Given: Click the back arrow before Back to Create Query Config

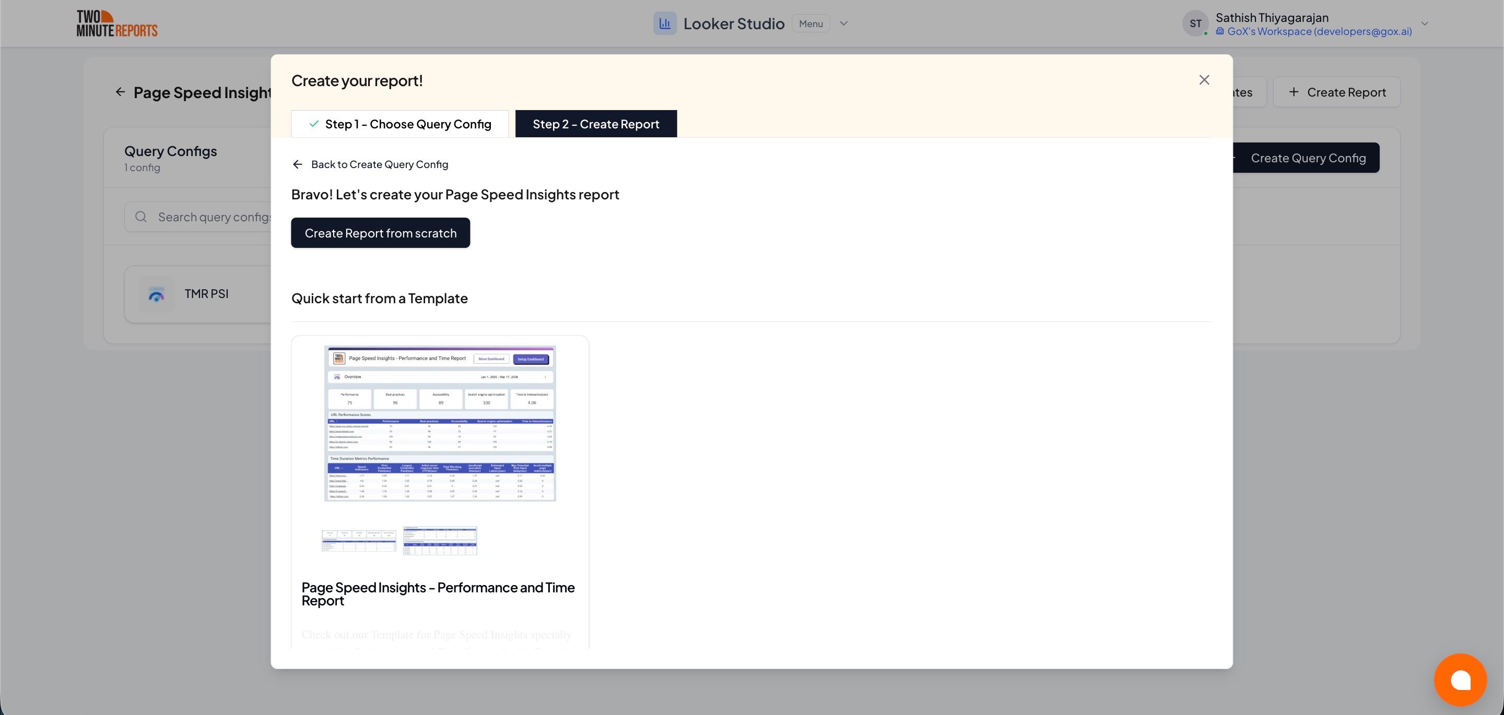Looking at the screenshot, I should (x=298, y=164).
